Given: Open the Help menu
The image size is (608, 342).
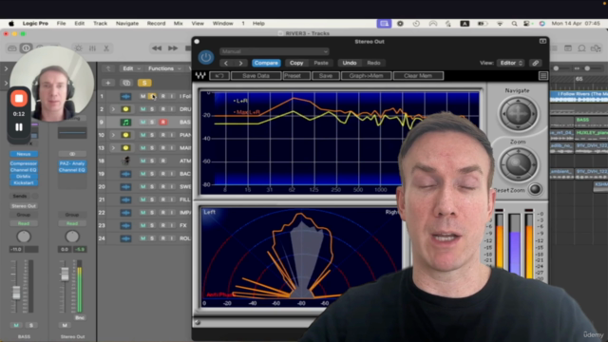Looking at the screenshot, I should 258,24.
